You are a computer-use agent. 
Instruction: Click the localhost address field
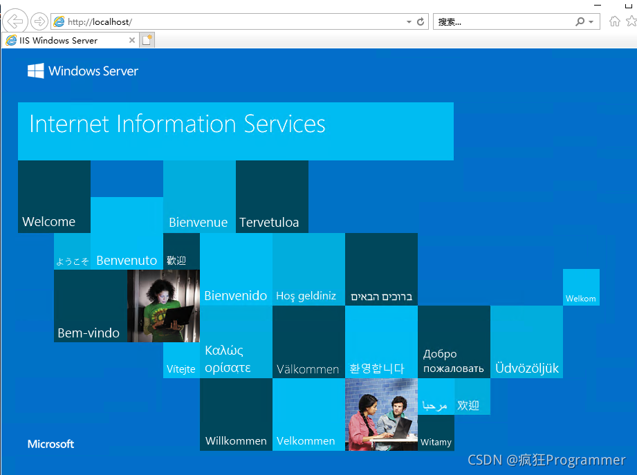pos(228,22)
